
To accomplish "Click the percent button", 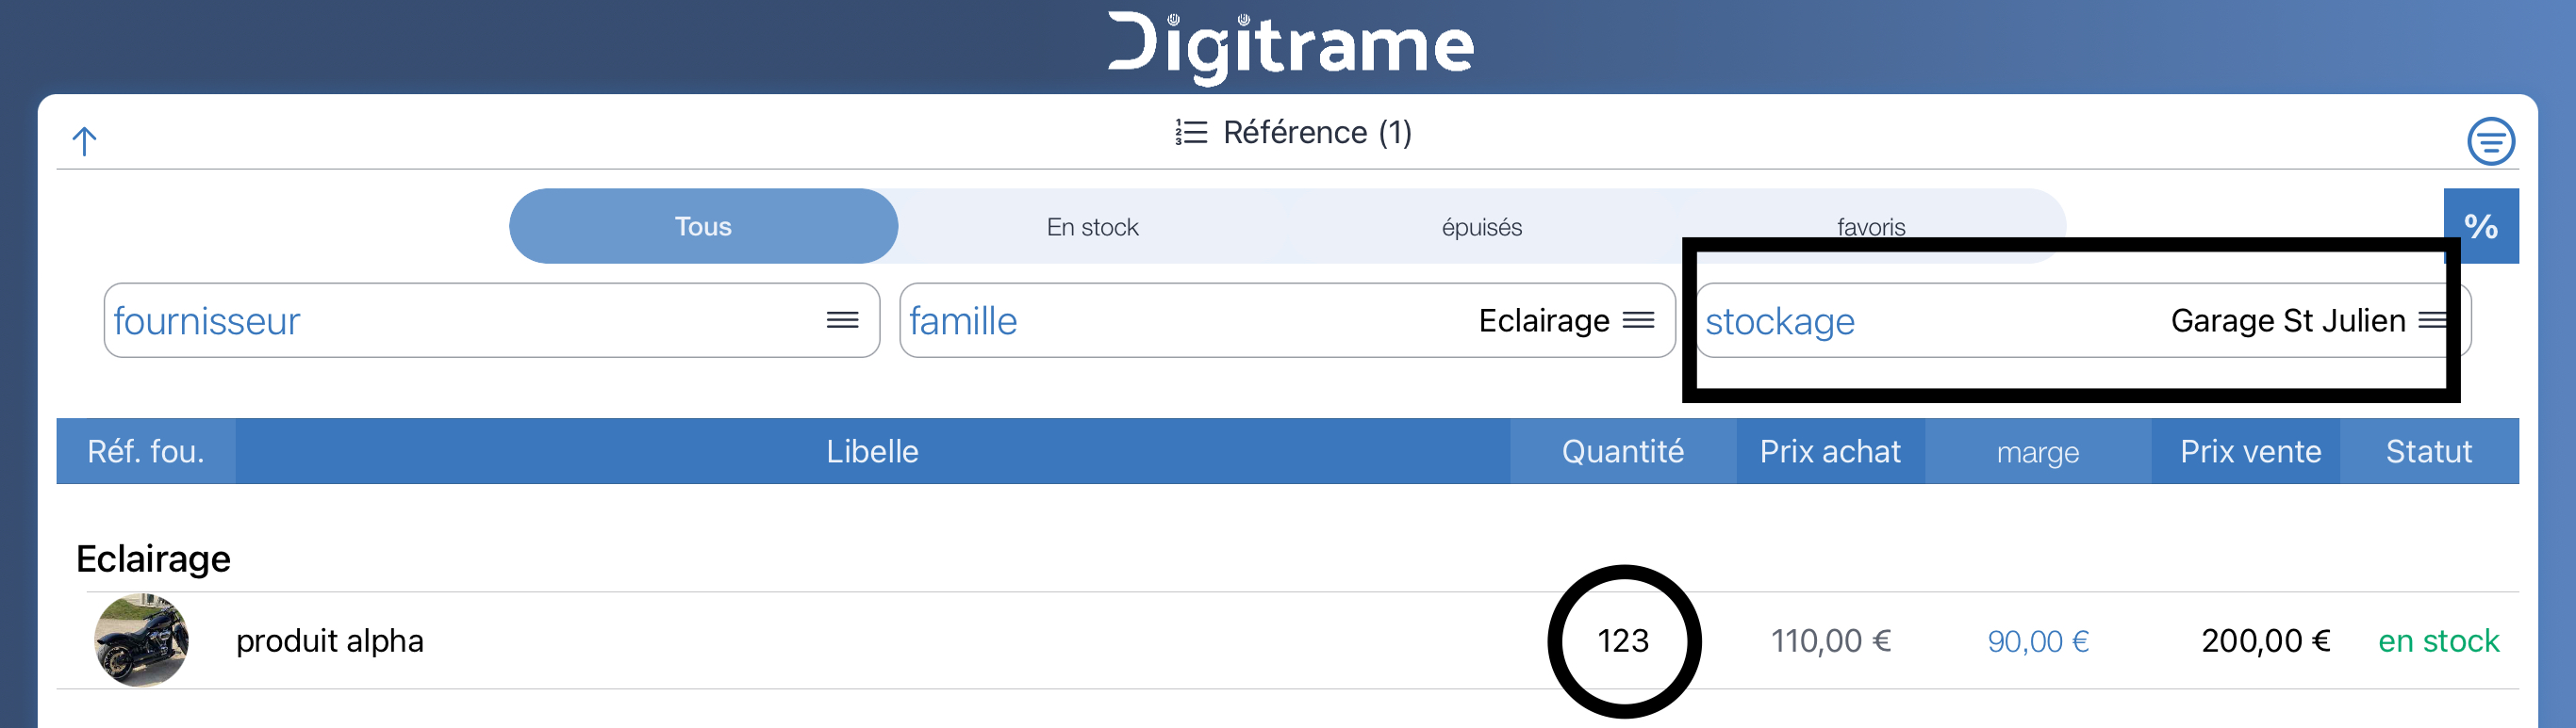I will click(x=2480, y=226).
